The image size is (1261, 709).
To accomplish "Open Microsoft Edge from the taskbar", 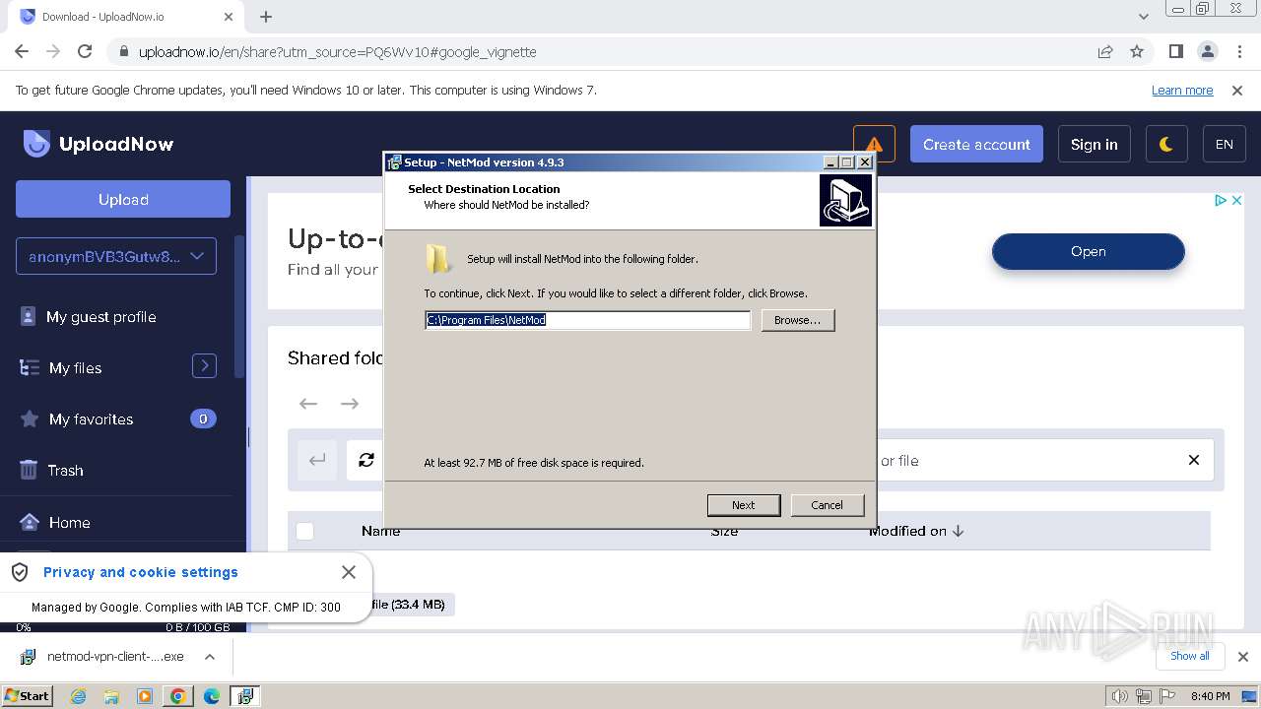I will (x=212, y=696).
